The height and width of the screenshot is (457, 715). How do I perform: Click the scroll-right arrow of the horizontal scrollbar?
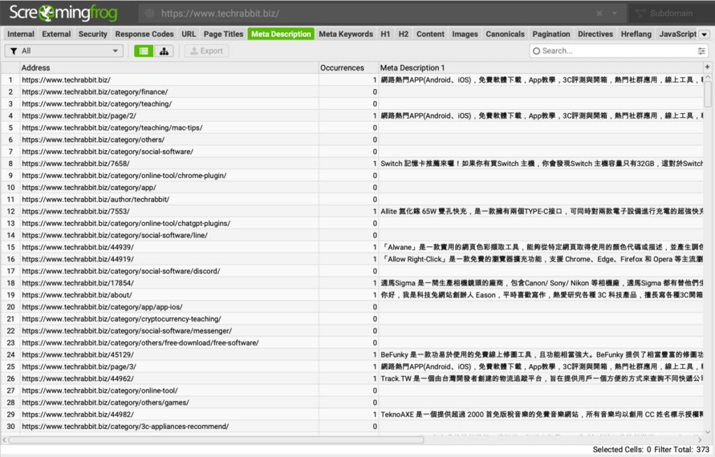(700, 440)
